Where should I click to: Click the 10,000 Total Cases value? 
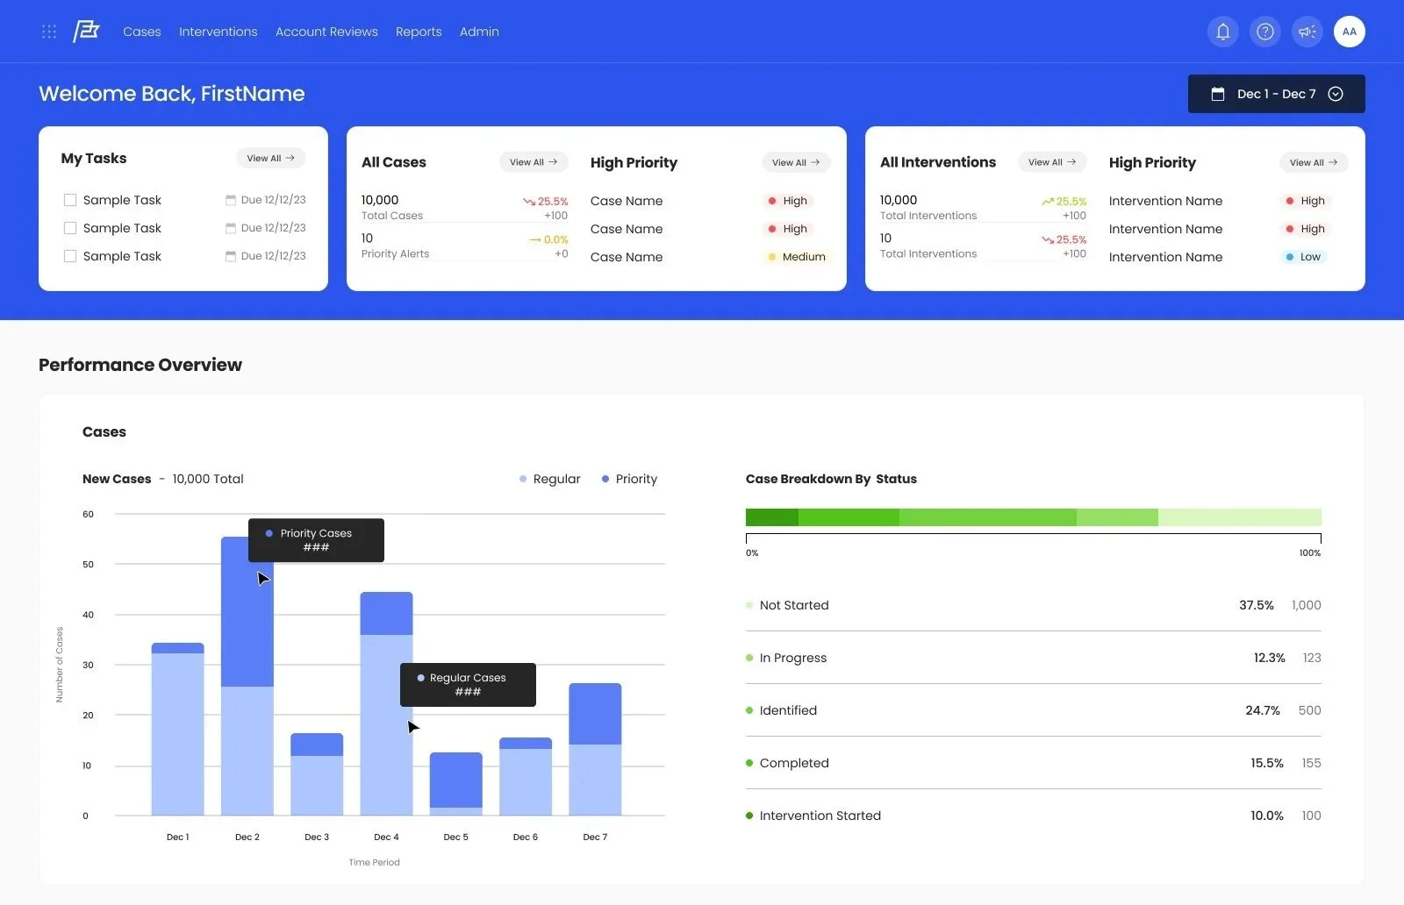380,200
